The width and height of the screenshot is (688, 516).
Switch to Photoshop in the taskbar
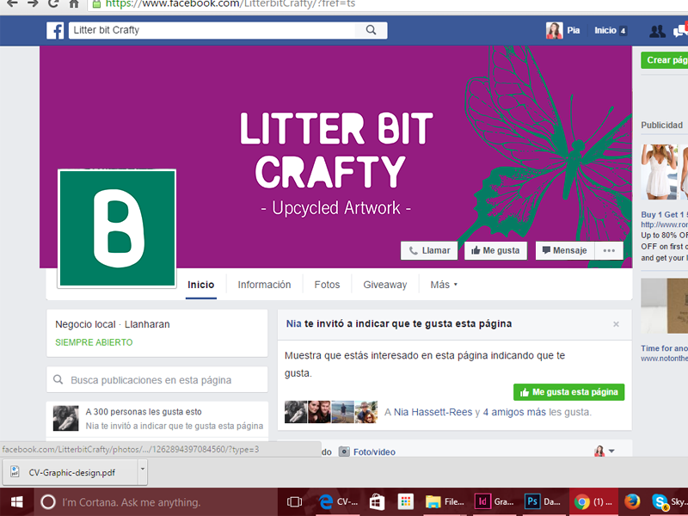[544, 502]
